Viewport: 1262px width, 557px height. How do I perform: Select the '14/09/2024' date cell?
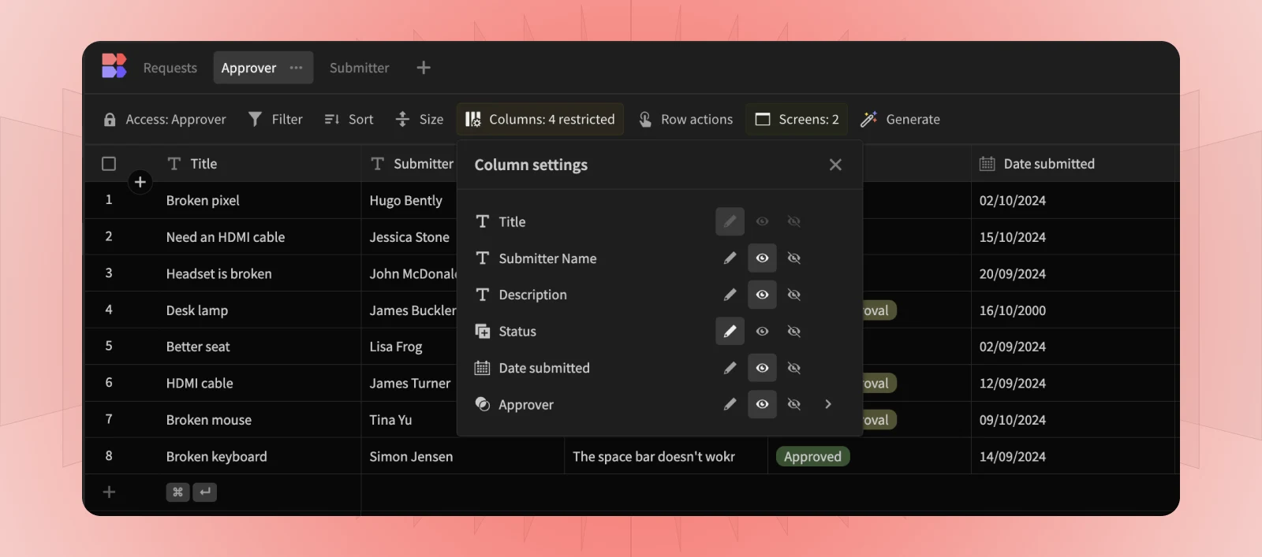(1073, 456)
